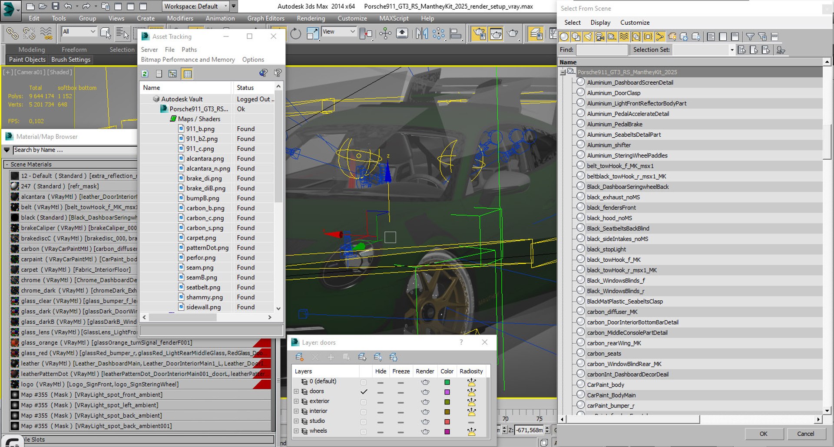Click the Save File icon
Viewport: 834px width, 447px height.
(55, 6)
